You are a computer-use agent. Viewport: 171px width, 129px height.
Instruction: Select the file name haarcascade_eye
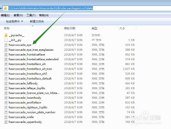click(20, 45)
